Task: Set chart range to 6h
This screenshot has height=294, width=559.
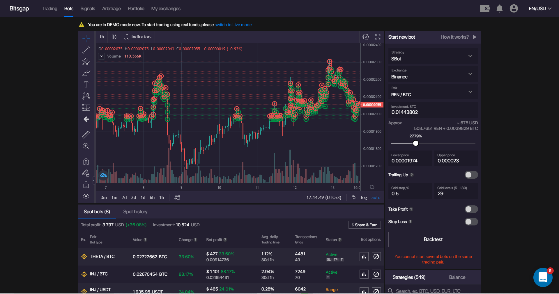Action: [x=152, y=197]
